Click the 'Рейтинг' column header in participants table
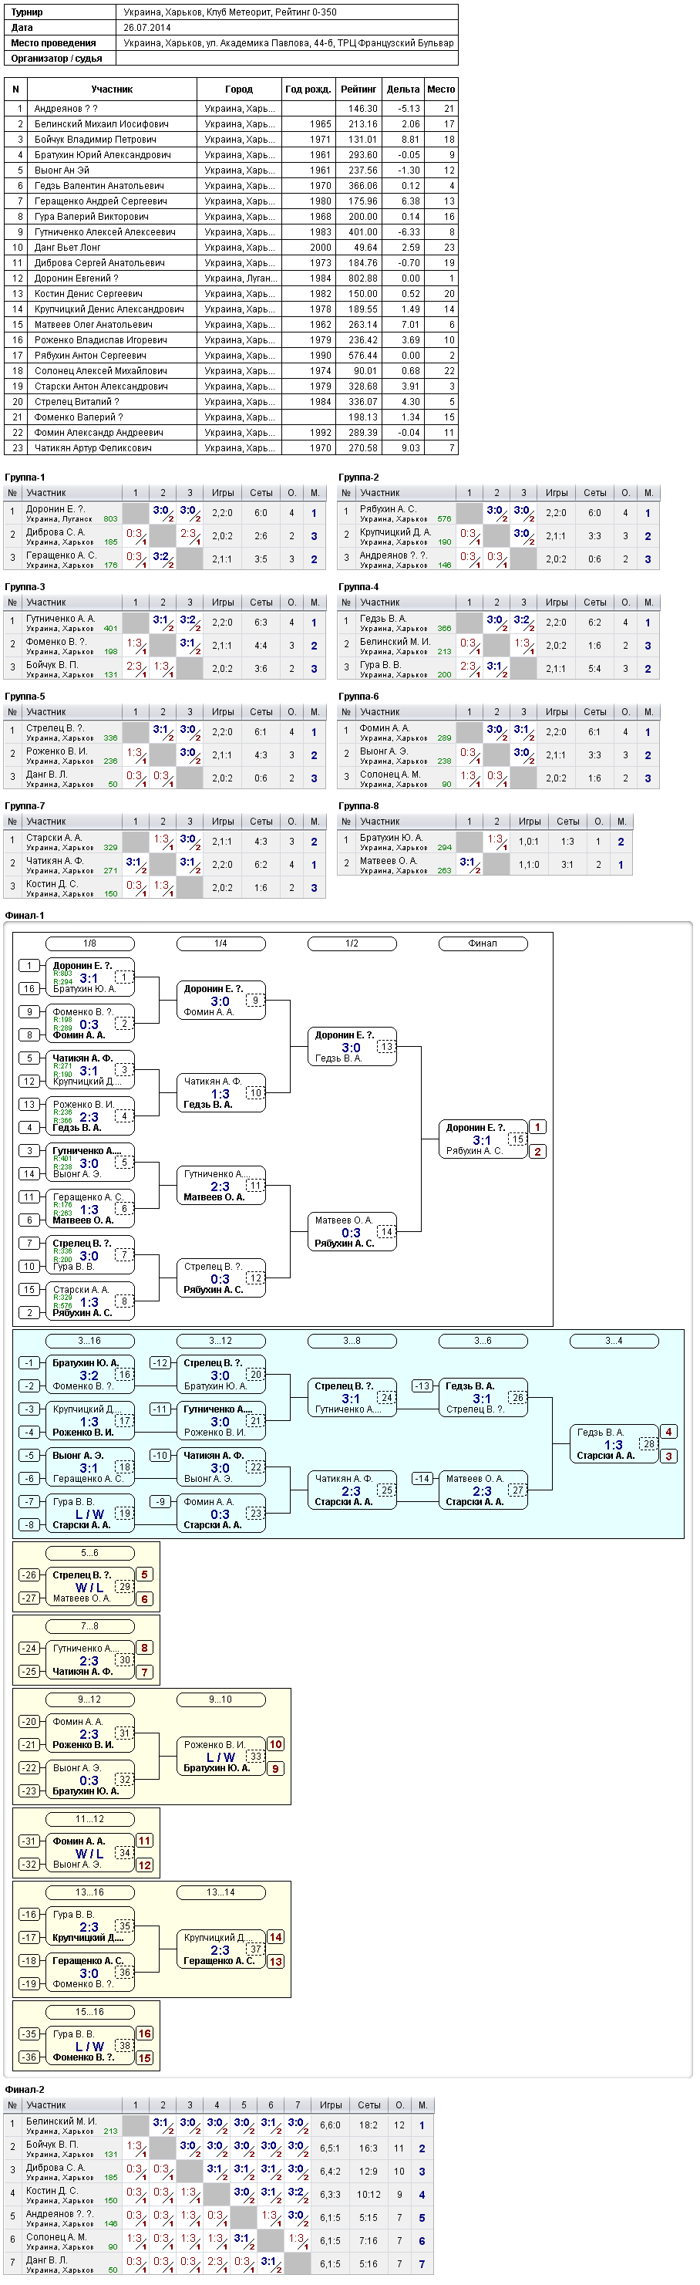The height and width of the screenshot is (2285, 700). 358,89
